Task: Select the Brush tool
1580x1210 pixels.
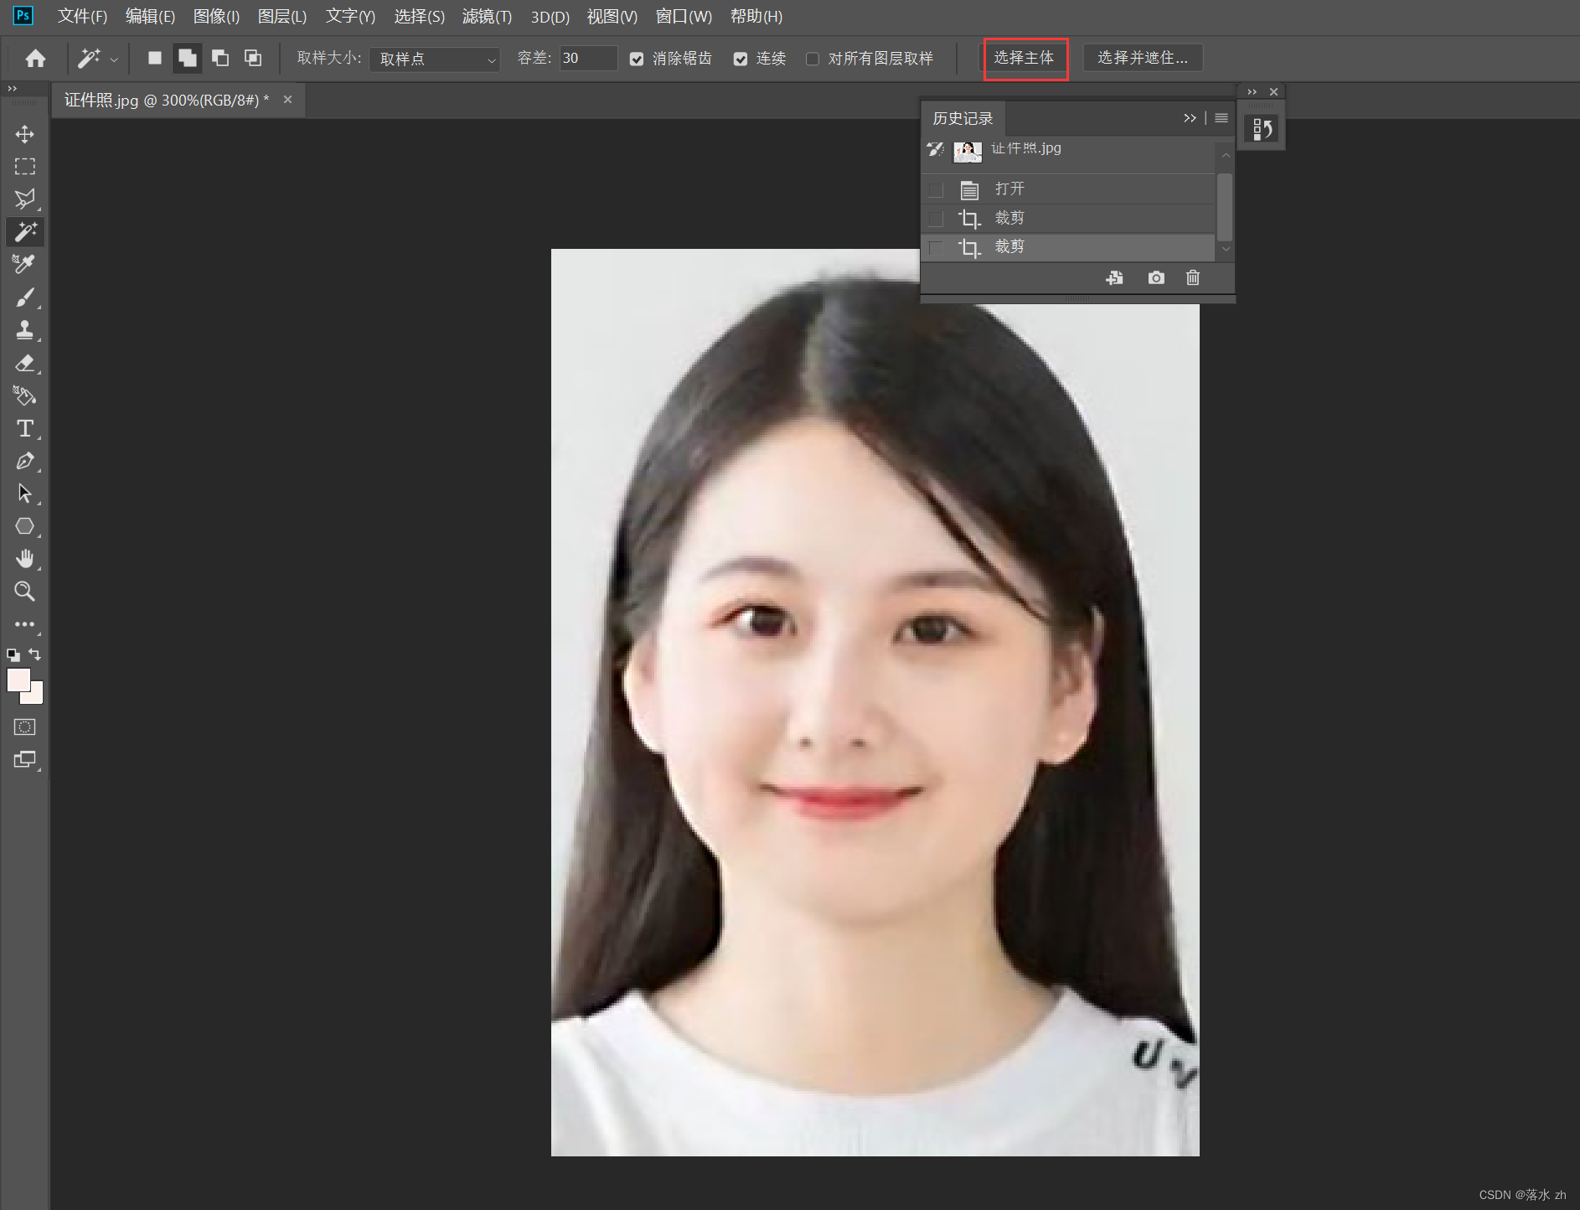Action: pyautogui.click(x=24, y=297)
